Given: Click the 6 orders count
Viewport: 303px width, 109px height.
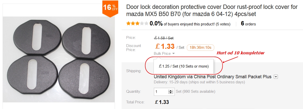Looking at the screenshot, I should (248, 24).
